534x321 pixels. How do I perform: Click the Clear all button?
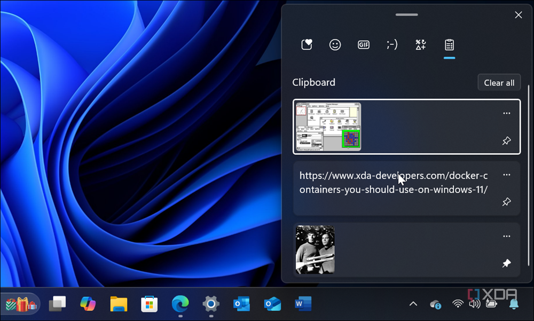(499, 82)
